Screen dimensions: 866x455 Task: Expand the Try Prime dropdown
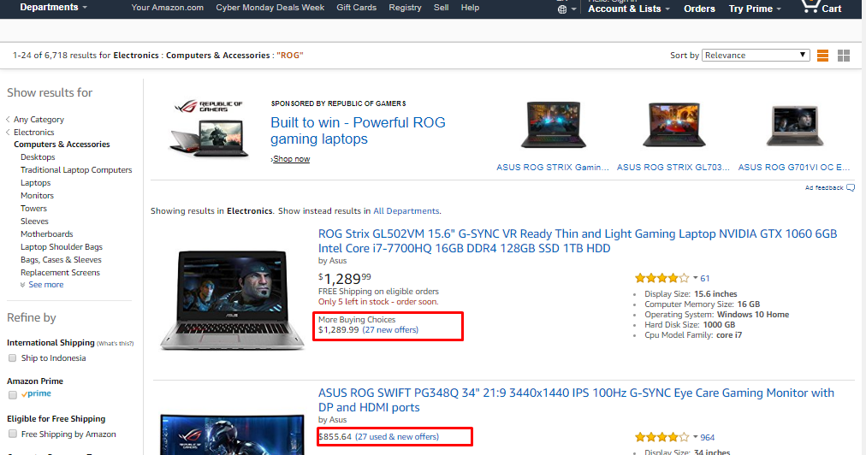(755, 9)
